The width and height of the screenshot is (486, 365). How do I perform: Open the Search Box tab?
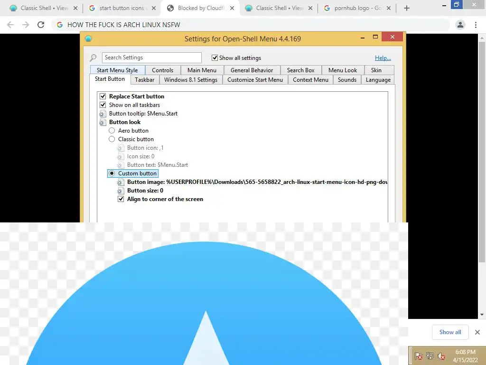(300, 70)
